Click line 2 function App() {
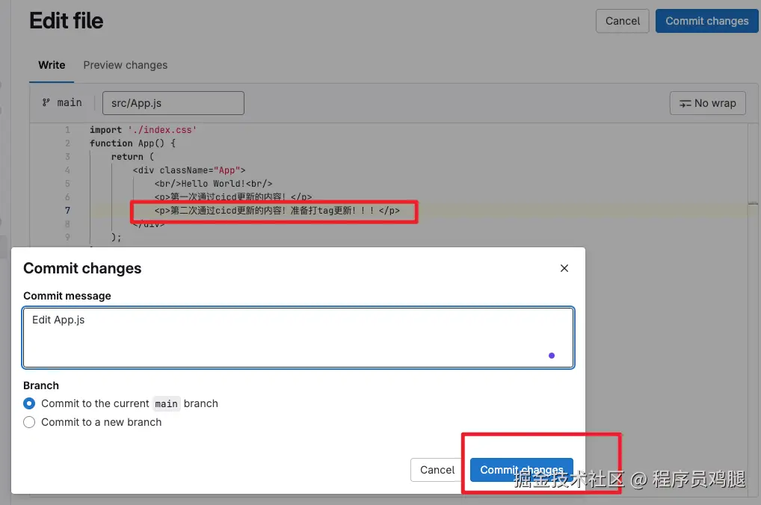The width and height of the screenshot is (761, 505). (x=132, y=143)
